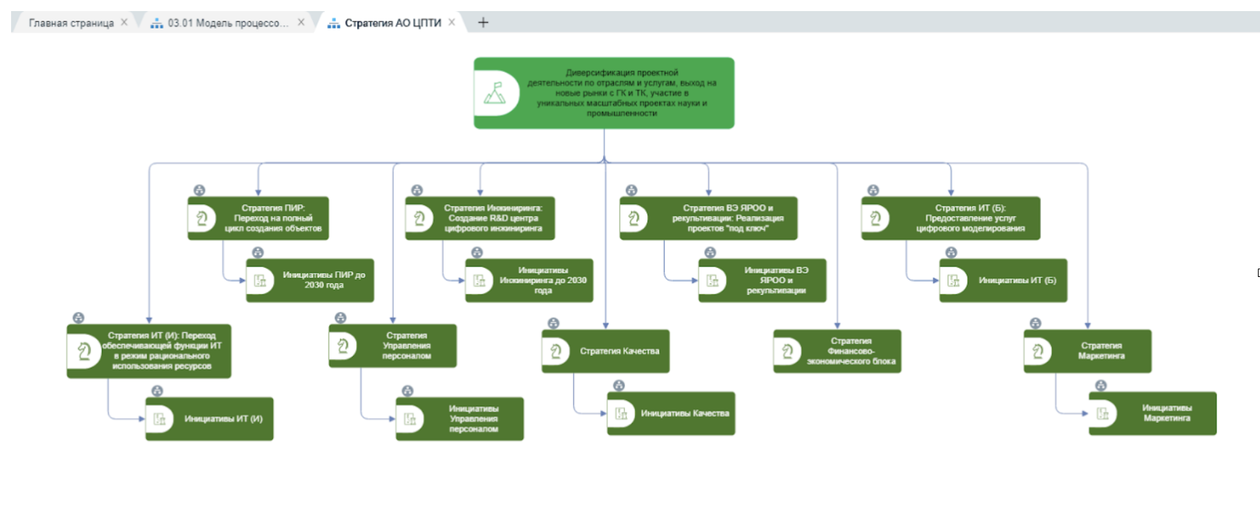Click the round marker above Стратегия ИТ (Б)
The width and height of the screenshot is (1260, 522).
click(873, 190)
